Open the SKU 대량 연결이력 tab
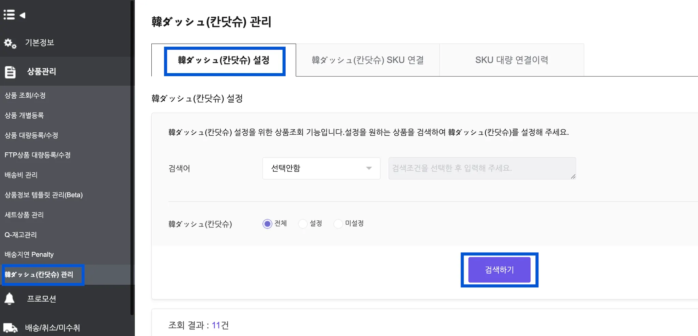The image size is (698, 336). click(512, 60)
